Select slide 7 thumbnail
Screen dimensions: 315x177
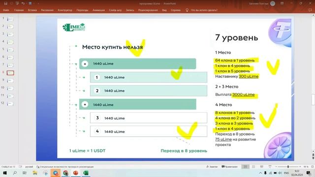pyautogui.click(x=10, y=65)
